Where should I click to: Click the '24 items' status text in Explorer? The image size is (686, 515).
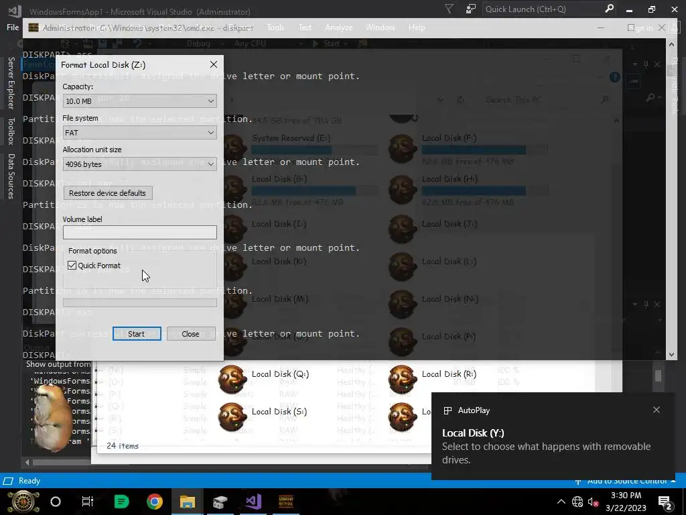123,446
